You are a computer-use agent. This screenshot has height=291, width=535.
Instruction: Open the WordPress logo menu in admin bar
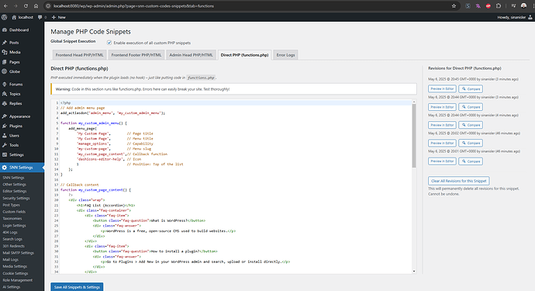tap(5, 17)
